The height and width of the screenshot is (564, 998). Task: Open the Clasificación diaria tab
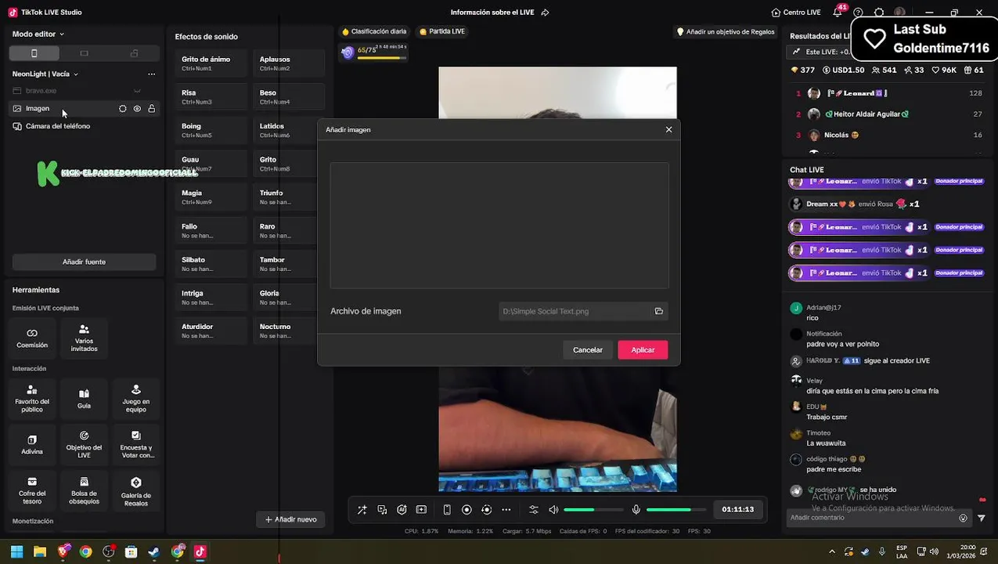pyautogui.click(x=375, y=31)
